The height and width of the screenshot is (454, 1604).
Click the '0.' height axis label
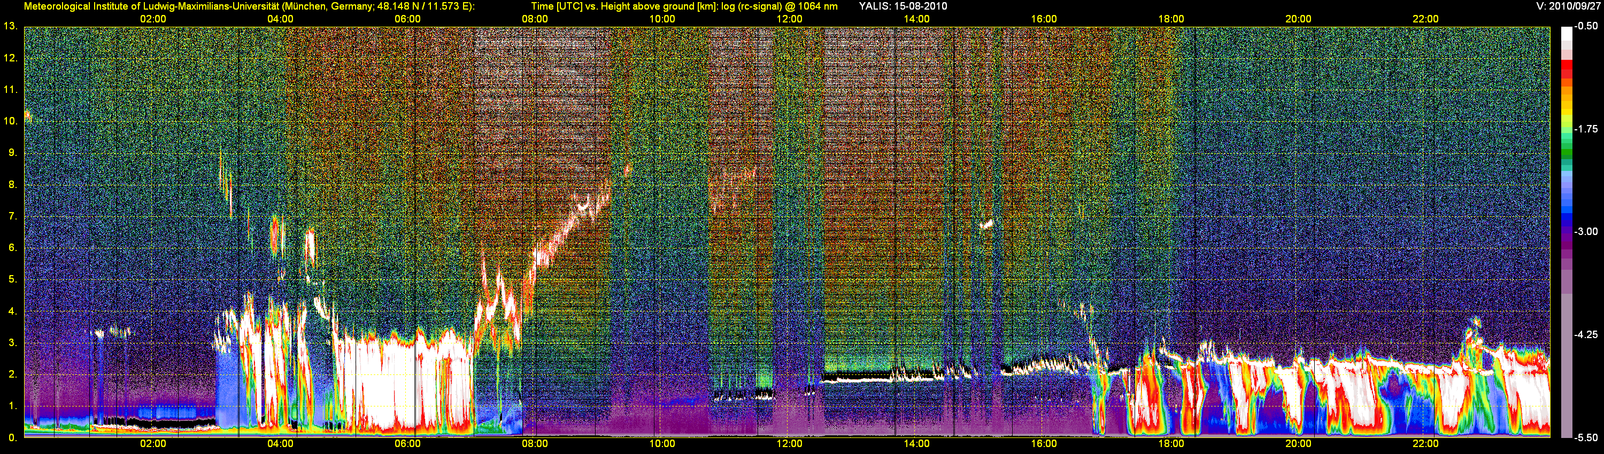click(12, 438)
